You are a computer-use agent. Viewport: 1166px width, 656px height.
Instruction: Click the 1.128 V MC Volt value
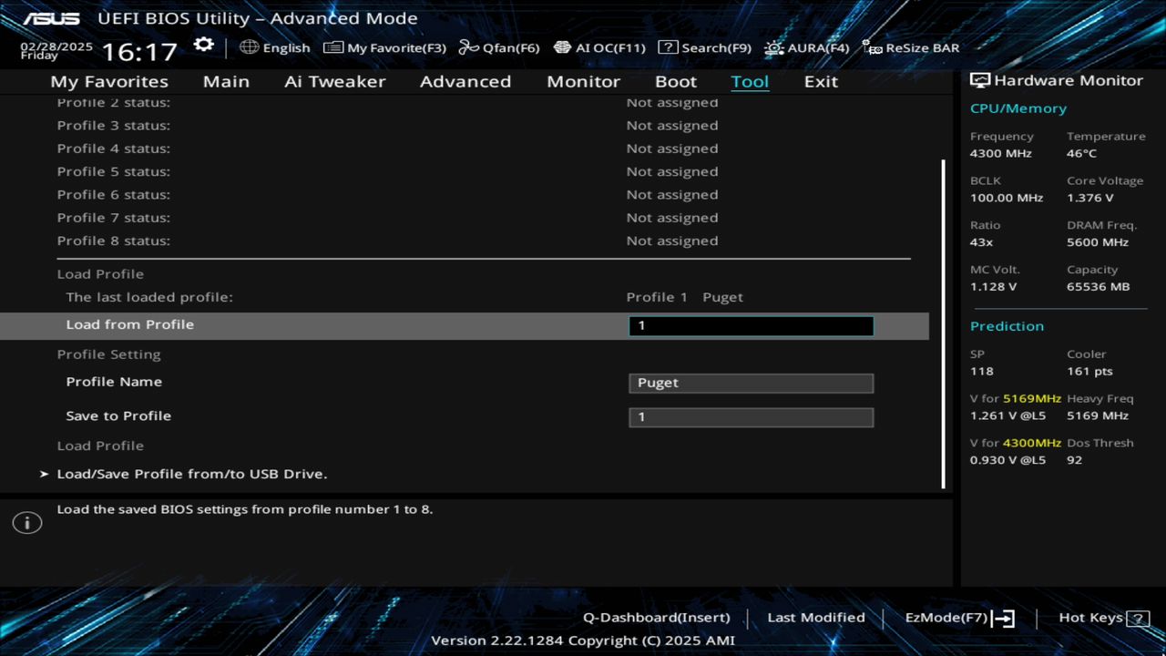click(994, 287)
